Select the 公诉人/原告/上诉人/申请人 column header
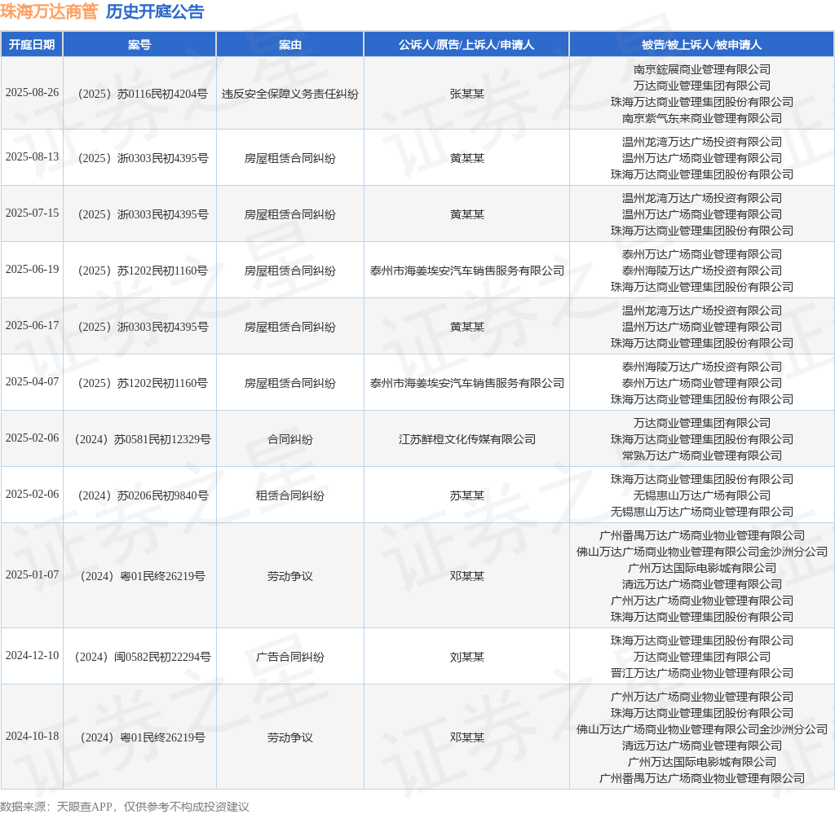The width and height of the screenshot is (835, 814). click(x=466, y=45)
